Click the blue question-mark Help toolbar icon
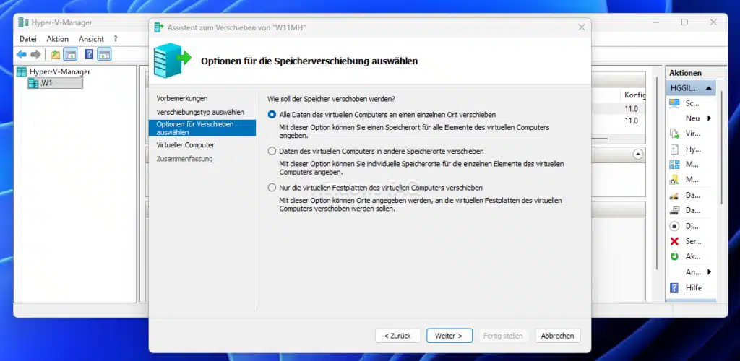The image size is (740, 361). click(89, 54)
